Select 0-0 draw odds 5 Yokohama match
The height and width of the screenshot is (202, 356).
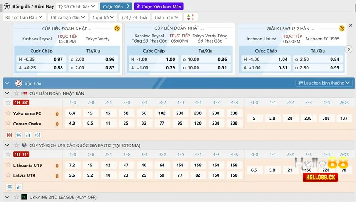tap(254, 118)
